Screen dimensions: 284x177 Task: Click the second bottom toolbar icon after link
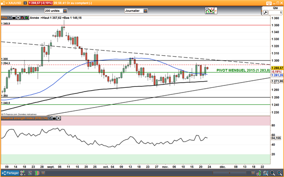(x=30, y=173)
